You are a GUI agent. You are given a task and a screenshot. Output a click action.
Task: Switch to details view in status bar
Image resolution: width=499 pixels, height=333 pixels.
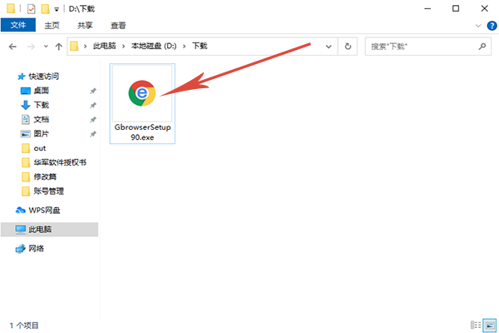(x=476, y=325)
